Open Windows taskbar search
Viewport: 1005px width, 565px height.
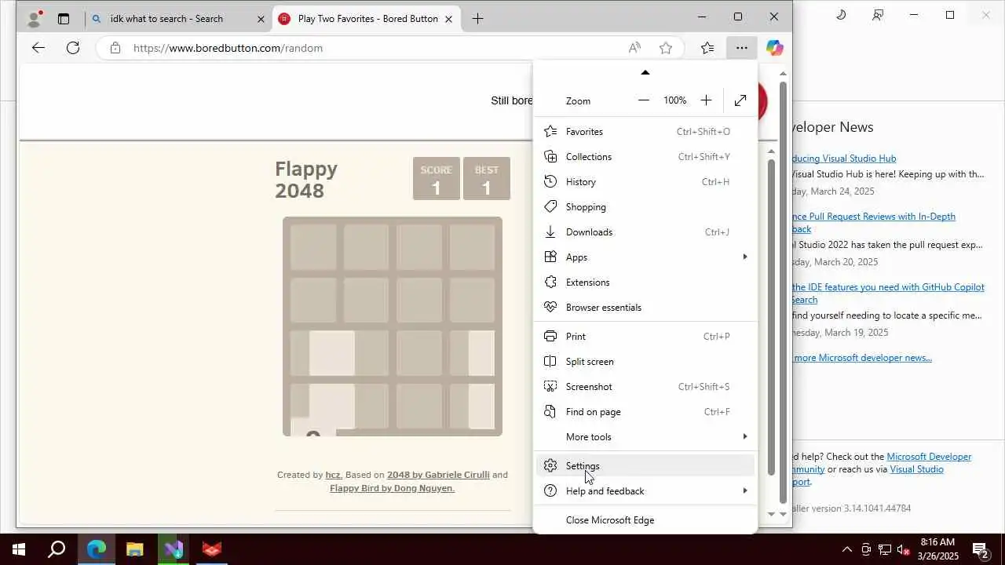pos(57,549)
